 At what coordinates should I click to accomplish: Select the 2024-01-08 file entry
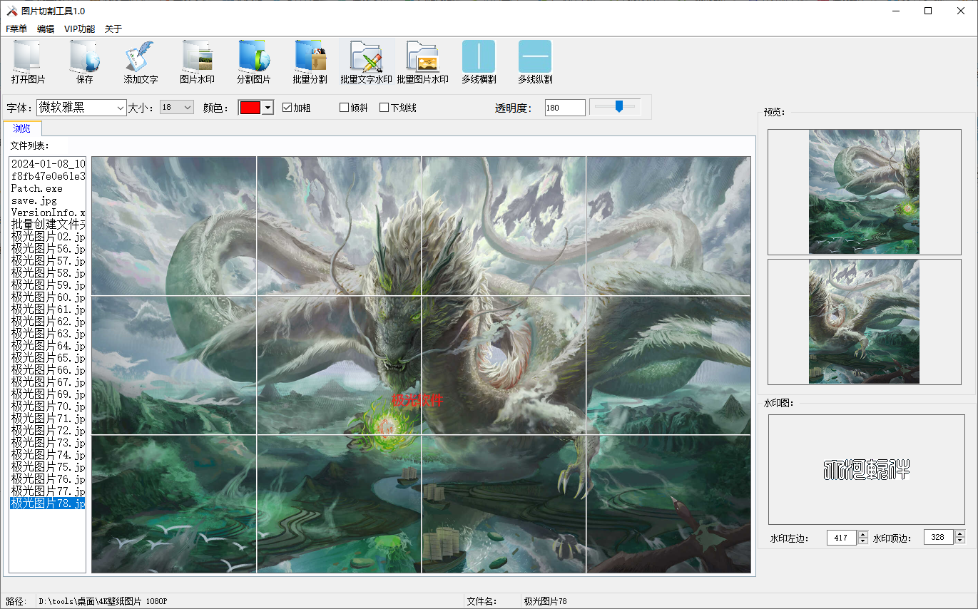[x=47, y=164]
